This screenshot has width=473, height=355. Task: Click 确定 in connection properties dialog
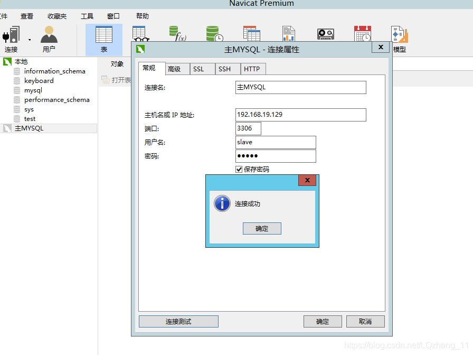(x=323, y=322)
